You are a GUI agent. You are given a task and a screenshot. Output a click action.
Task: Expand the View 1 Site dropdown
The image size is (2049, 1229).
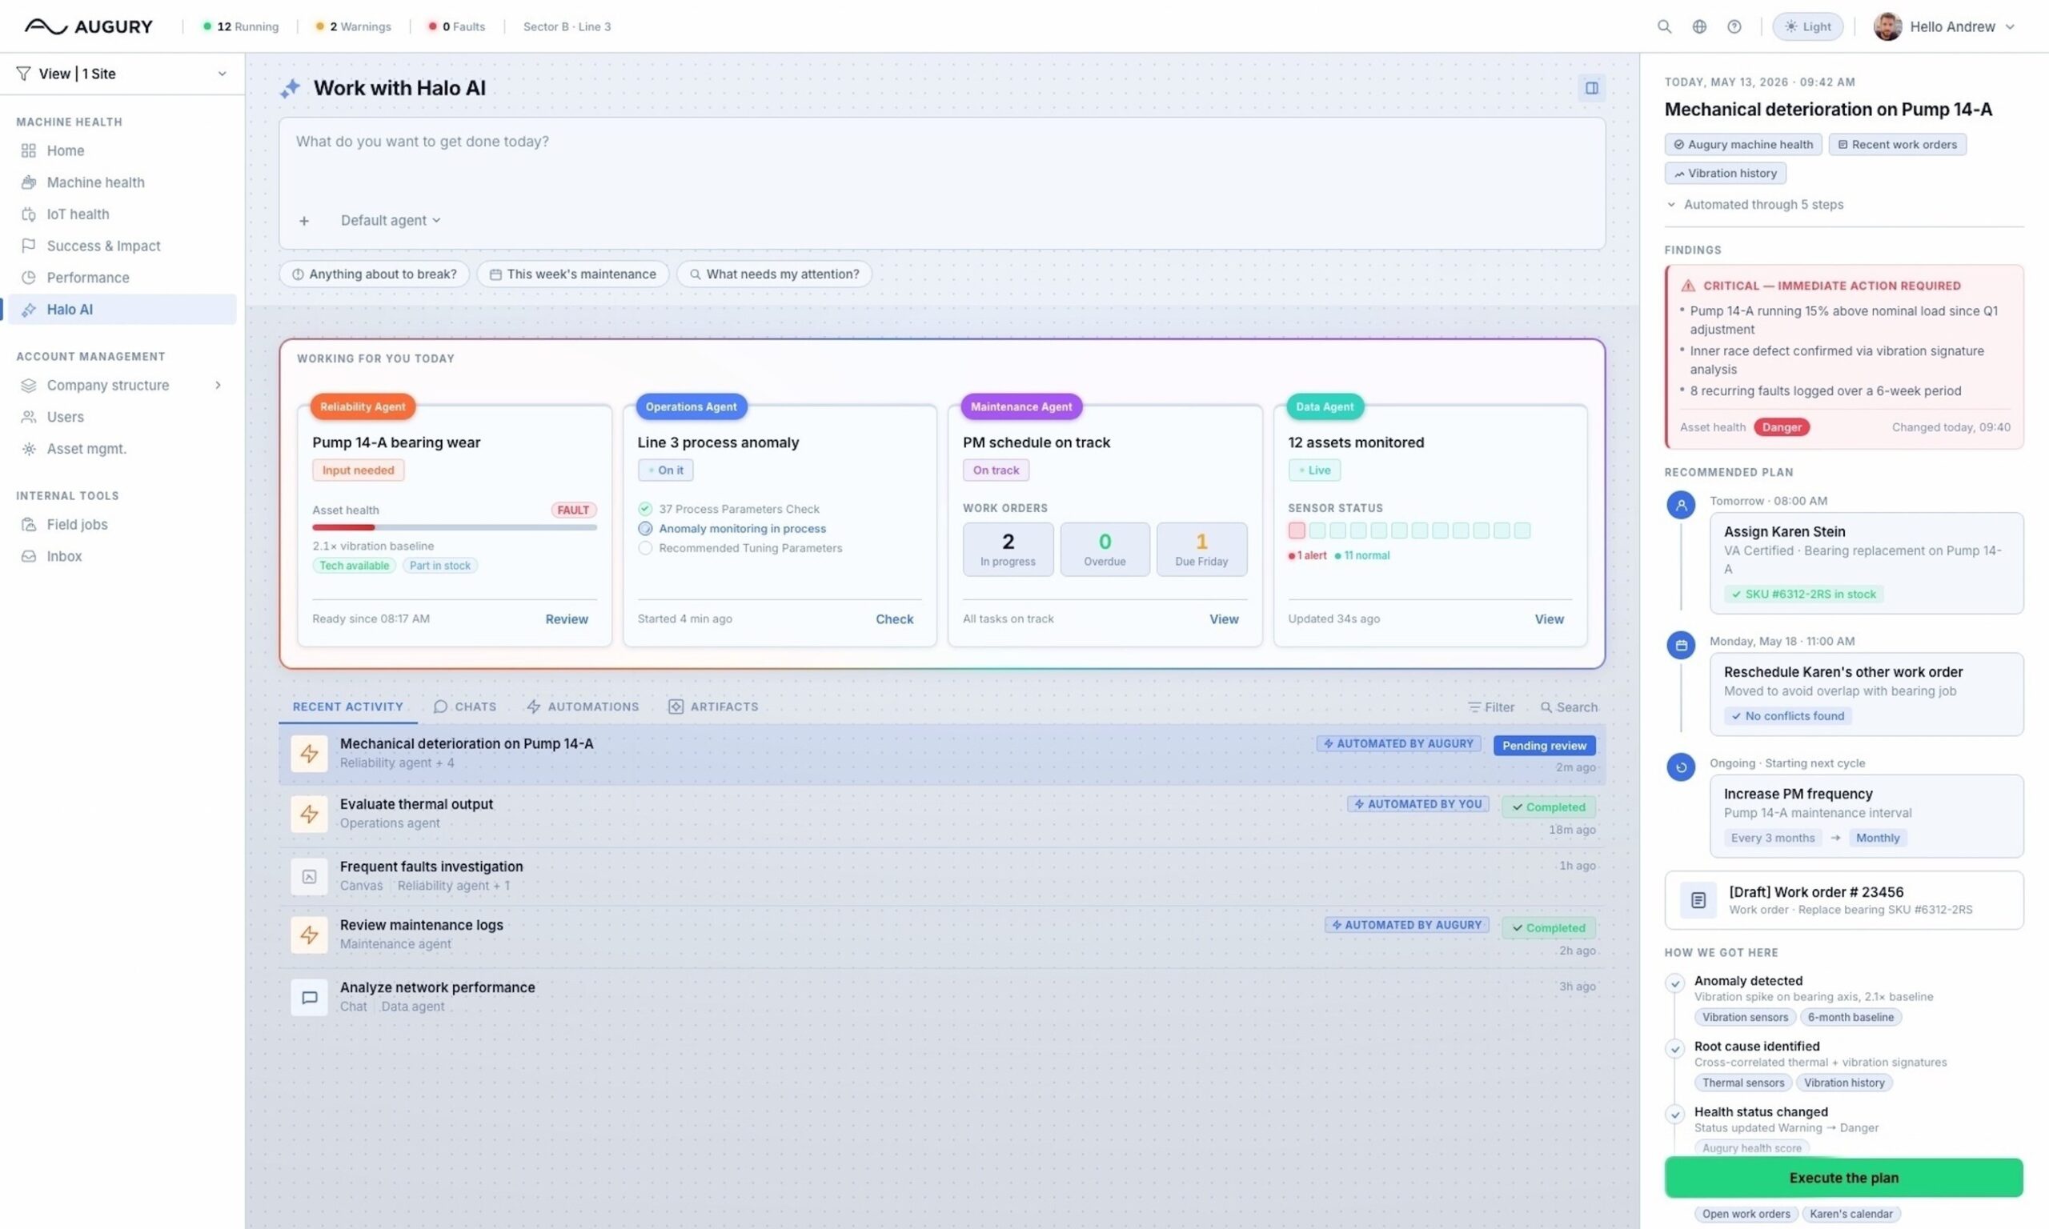point(121,74)
